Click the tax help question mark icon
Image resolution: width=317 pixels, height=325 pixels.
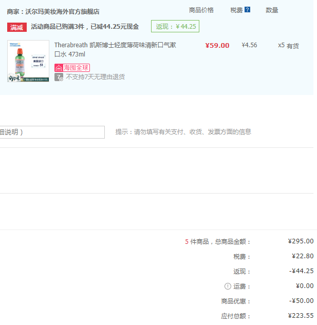[x=247, y=10]
